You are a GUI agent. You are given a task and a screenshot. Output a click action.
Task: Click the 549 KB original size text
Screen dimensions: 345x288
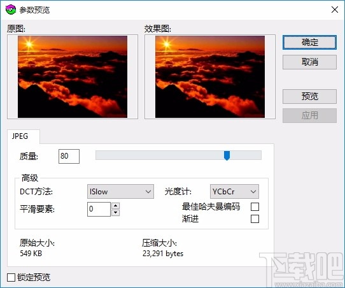(31, 254)
